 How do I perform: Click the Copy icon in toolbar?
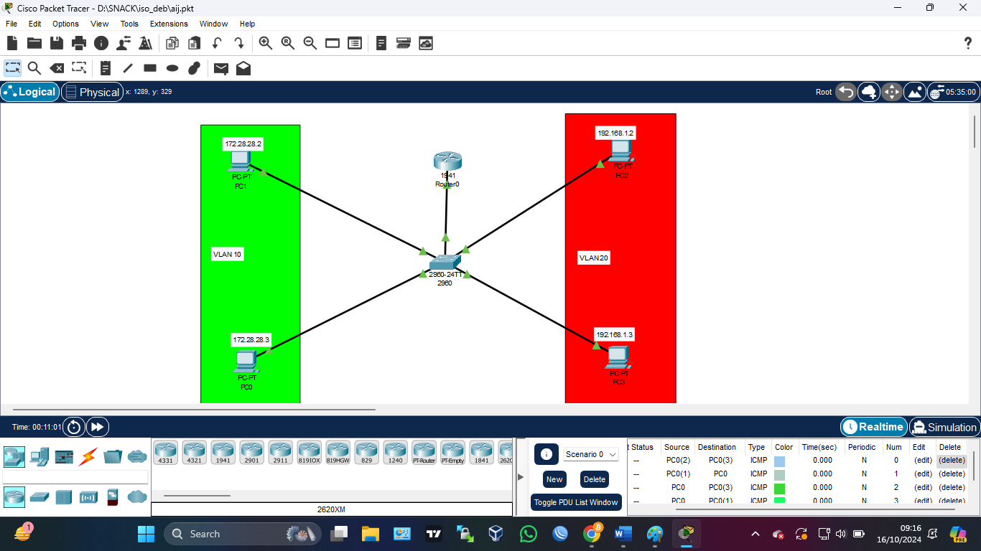coord(172,43)
